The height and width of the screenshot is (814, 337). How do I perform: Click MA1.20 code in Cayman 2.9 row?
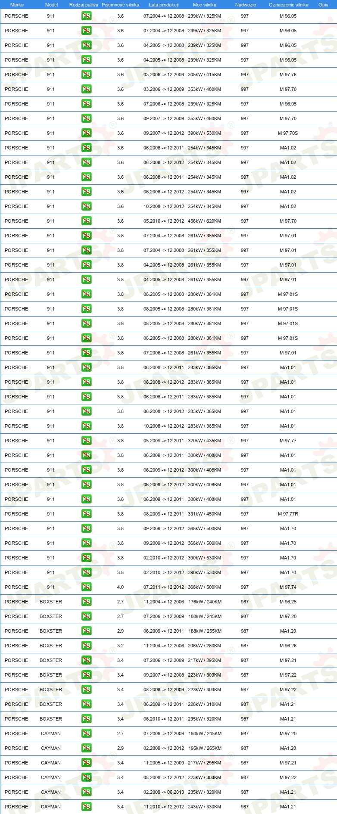288,748
